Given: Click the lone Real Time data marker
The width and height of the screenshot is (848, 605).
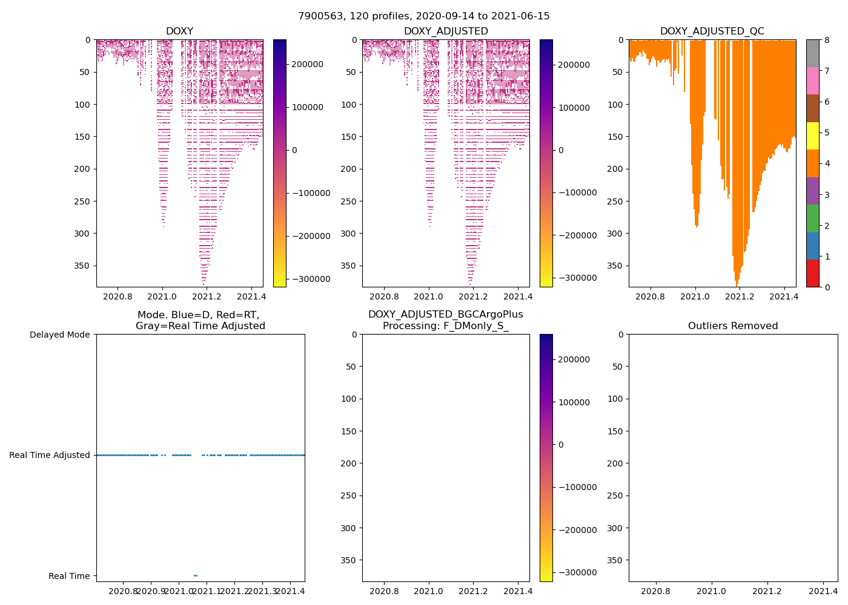Looking at the screenshot, I should [196, 575].
